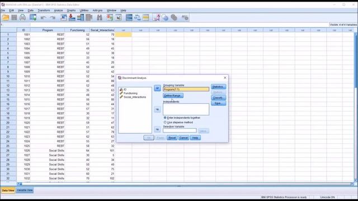358x201 pixels.
Task: Click the empty Independents list box
Action: [x=186, y=109]
